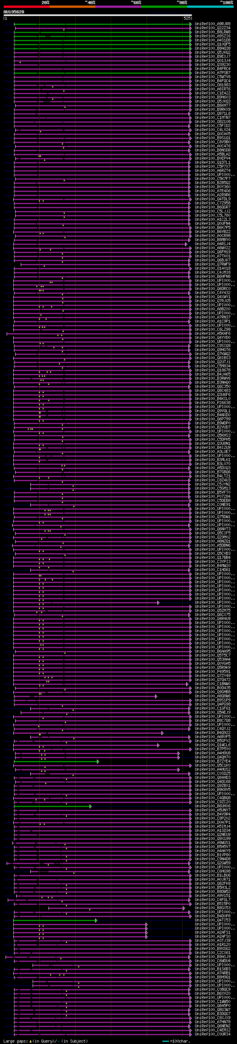Select the UniRef100_B4FRC4 label

pyautogui.click(x=213, y=69)
